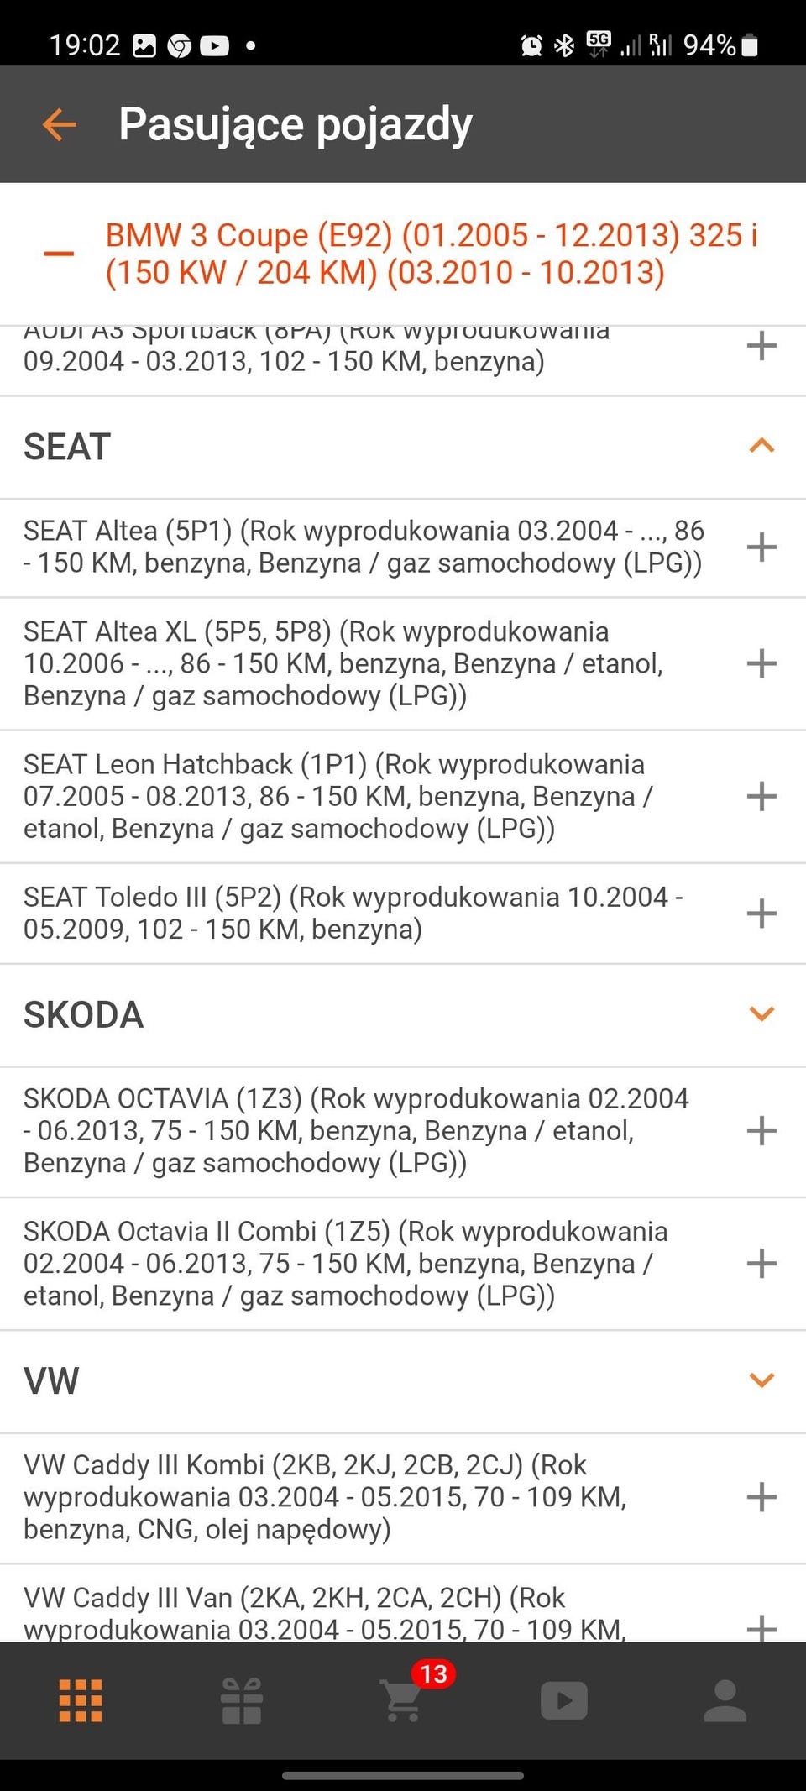Open the gift offers tab
This screenshot has width=806, height=1791.
coord(242,1701)
